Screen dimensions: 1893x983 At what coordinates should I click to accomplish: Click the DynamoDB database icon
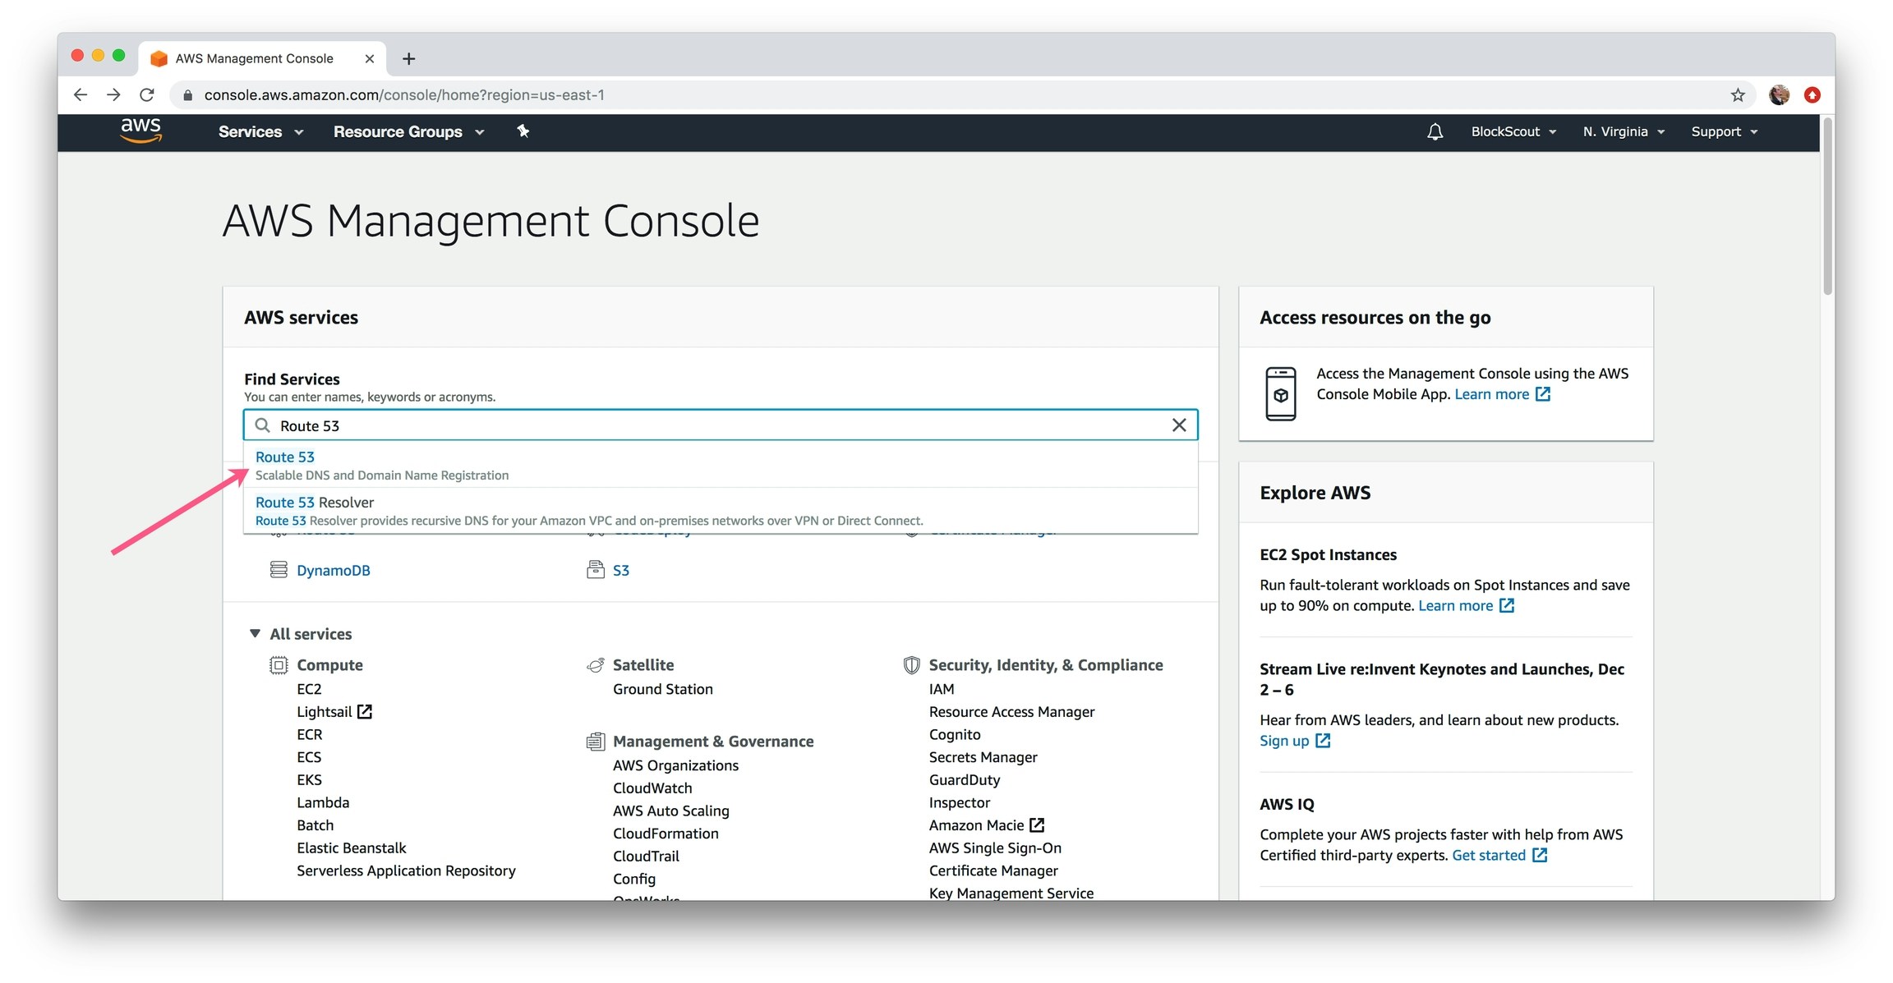[279, 570]
